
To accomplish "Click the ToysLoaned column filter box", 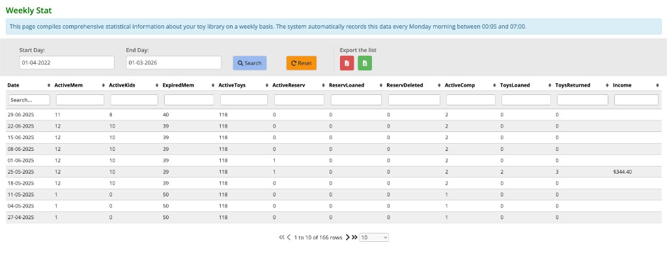I will point(526,100).
